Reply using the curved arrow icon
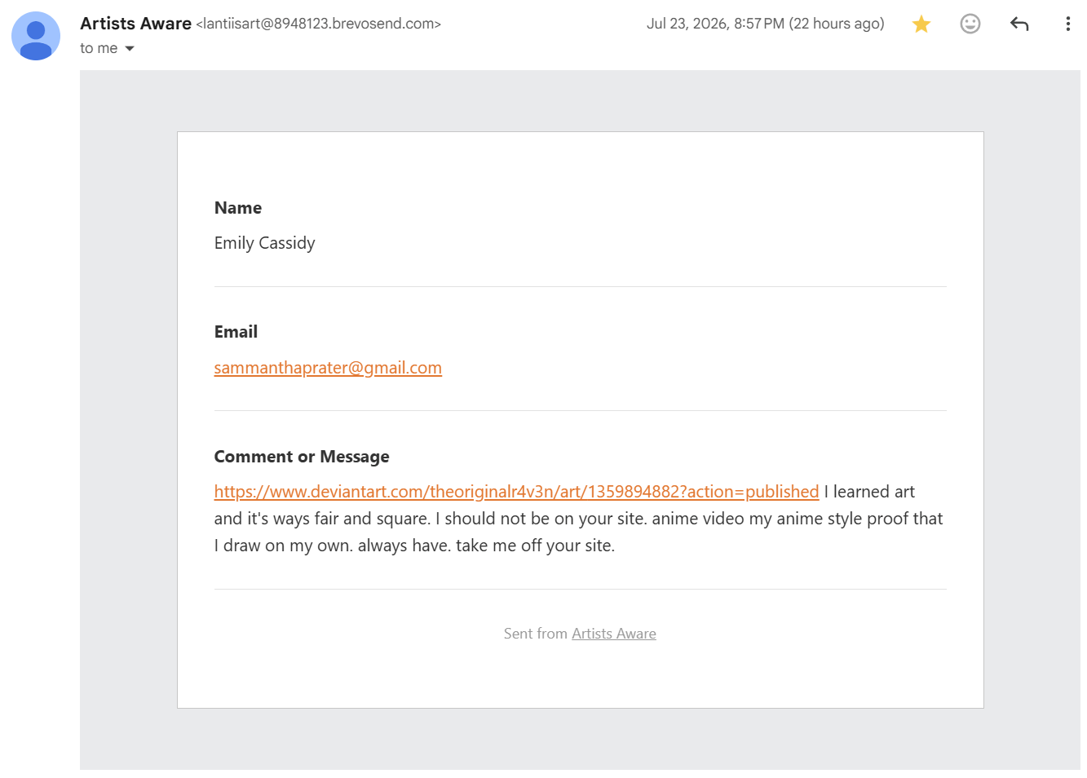This screenshot has width=1087, height=778. click(x=1019, y=24)
